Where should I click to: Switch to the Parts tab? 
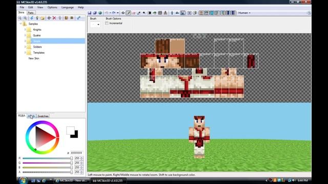31,13
